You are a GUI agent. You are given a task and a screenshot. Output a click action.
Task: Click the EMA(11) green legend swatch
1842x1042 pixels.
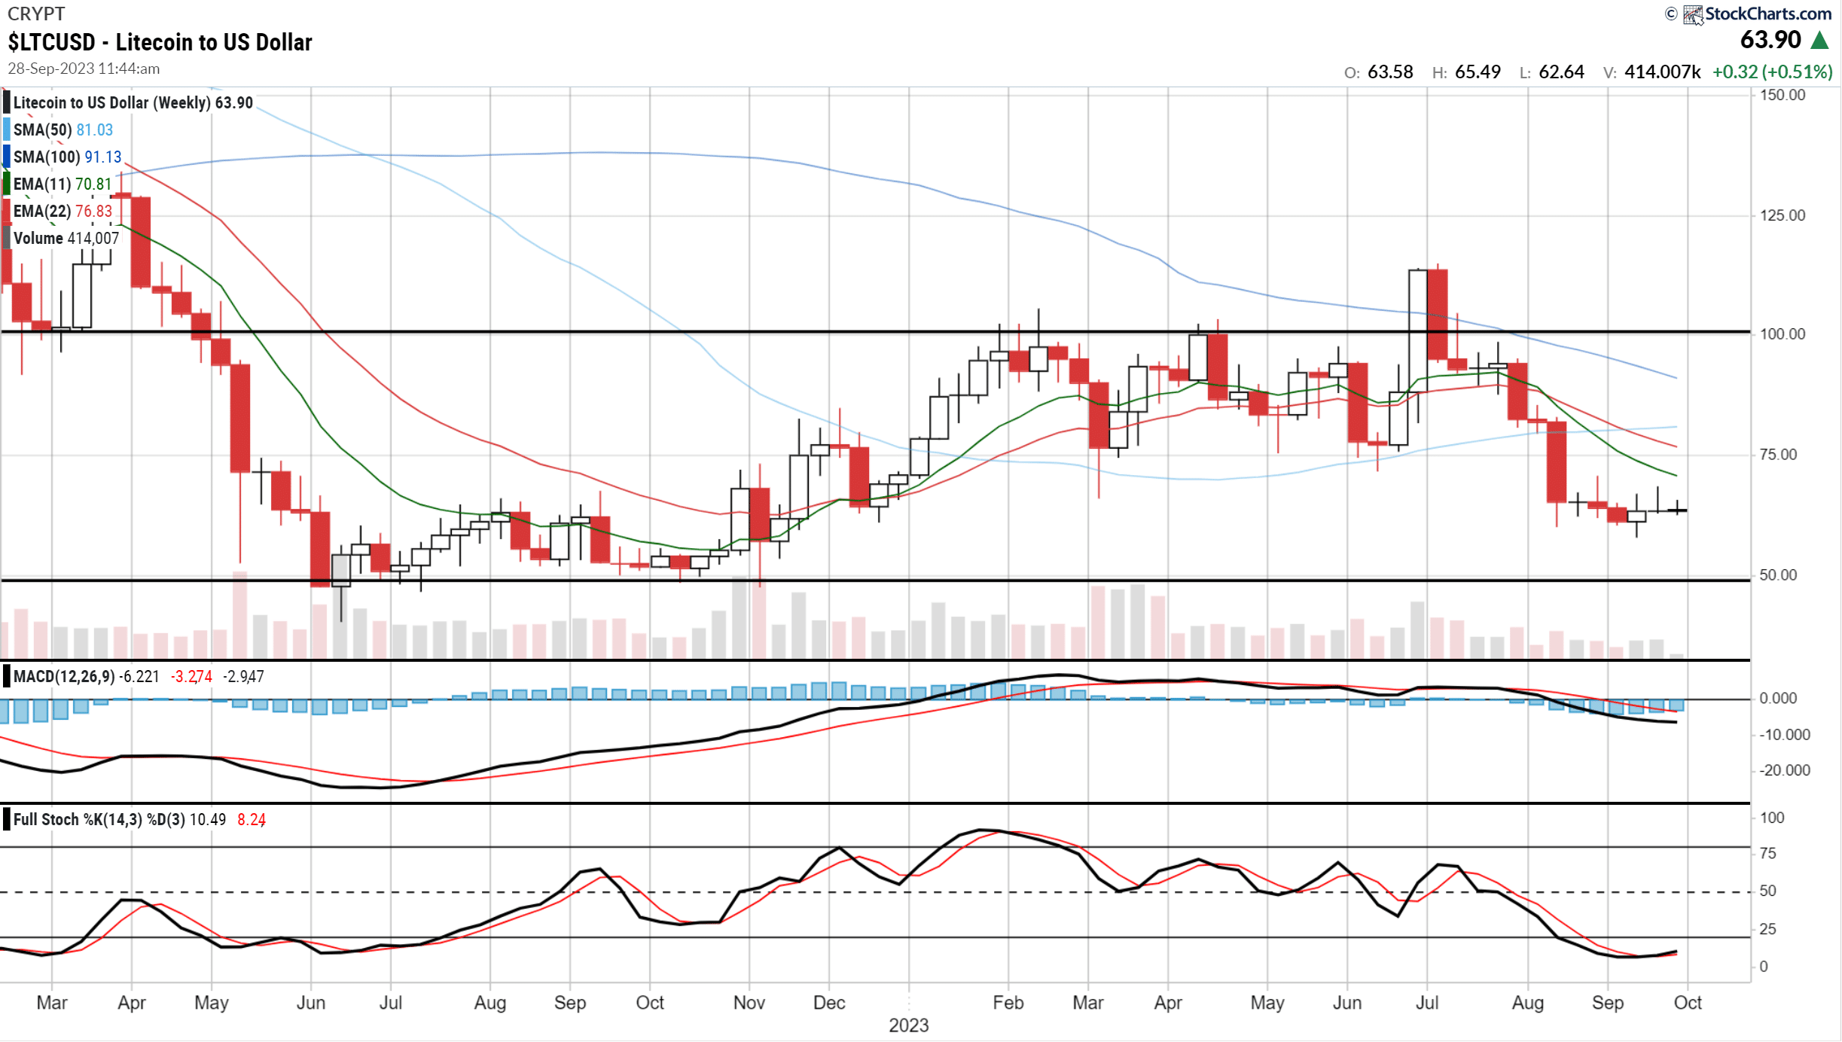[x=7, y=184]
